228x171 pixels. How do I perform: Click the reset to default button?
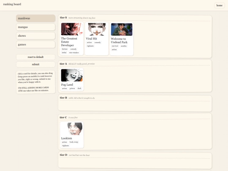pyautogui.click(x=35, y=57)
